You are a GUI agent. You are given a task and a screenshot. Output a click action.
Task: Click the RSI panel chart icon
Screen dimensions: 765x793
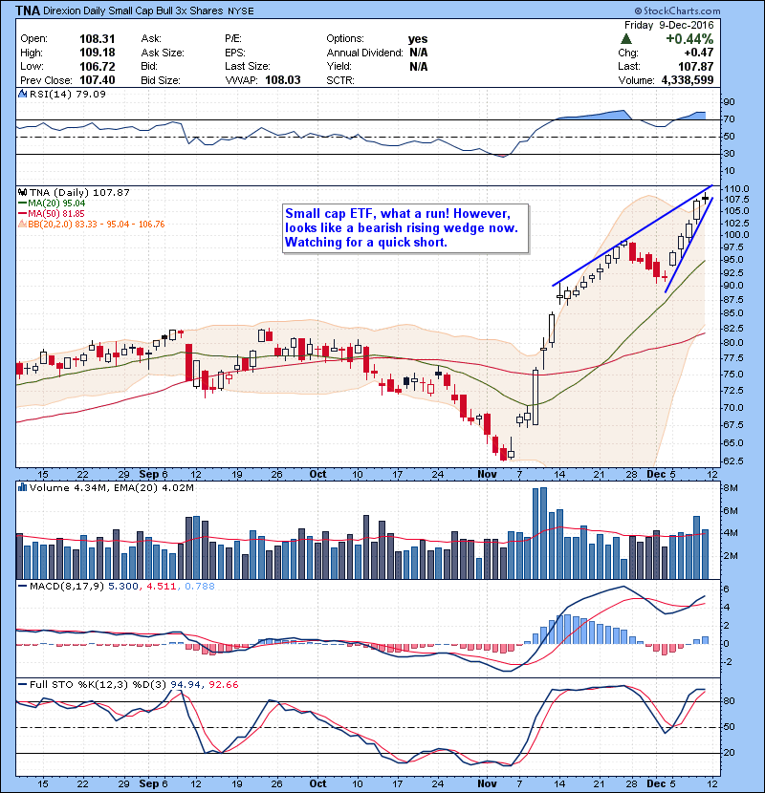tap(22, 94)
